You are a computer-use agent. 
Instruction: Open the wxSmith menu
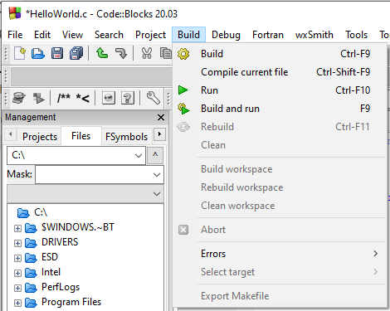(x=314, y=35)
